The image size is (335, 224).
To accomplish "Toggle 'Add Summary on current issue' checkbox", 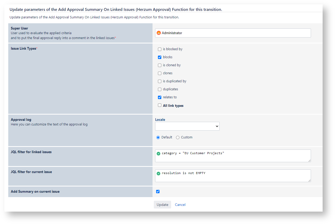I will pos(158,192).
